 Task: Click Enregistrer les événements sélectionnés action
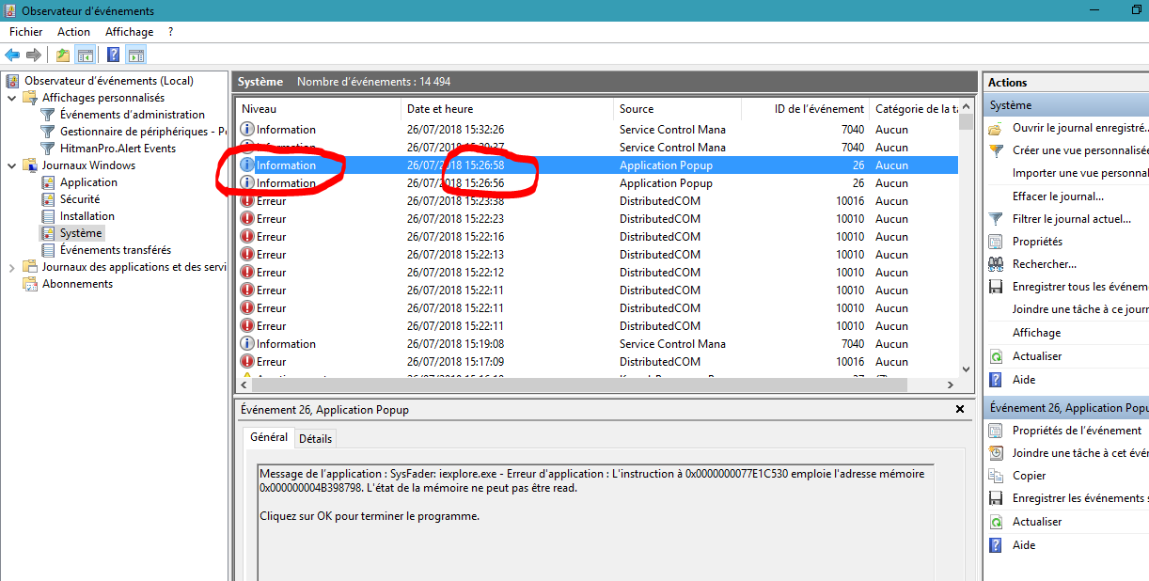[1080, 498]
